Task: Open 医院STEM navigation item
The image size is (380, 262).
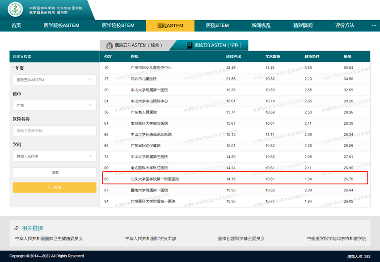Action: point(217,25)
